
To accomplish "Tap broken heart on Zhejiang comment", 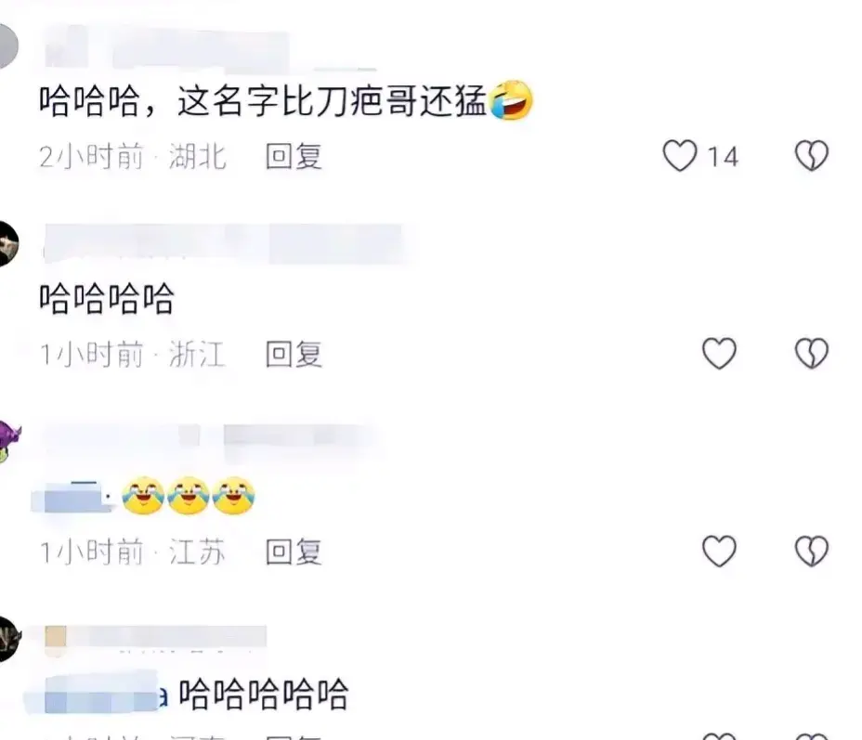I will (x=812, y=353).
